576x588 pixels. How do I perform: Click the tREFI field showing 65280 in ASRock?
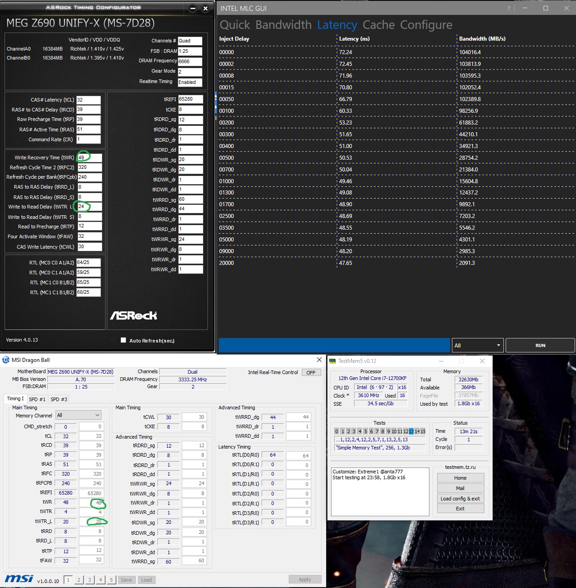(190, 99)
